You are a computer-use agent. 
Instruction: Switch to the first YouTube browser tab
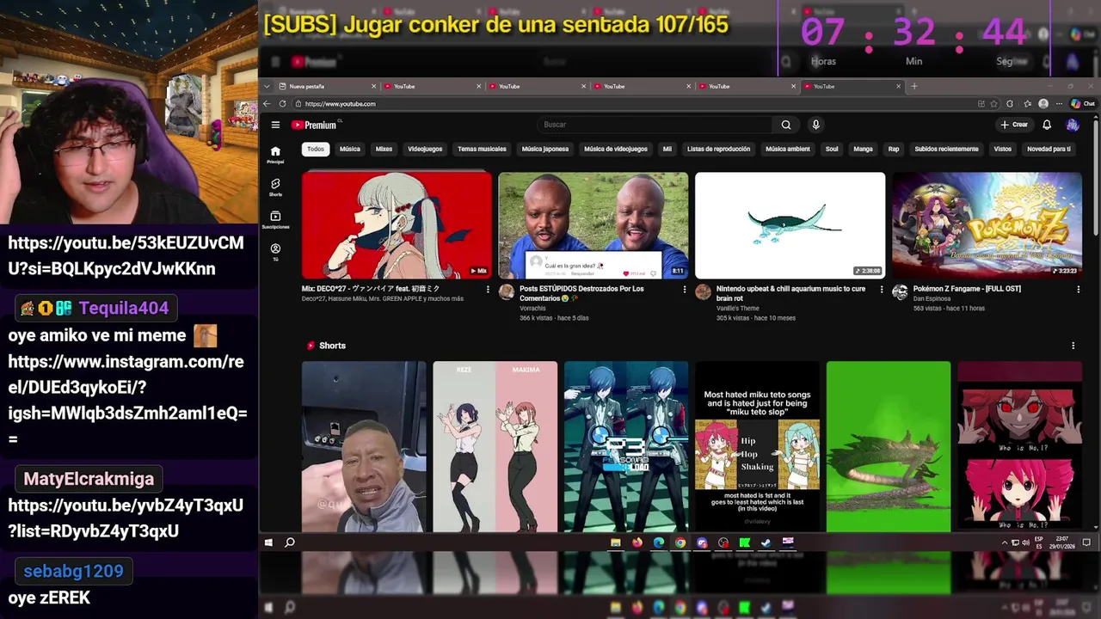(434, 86)
